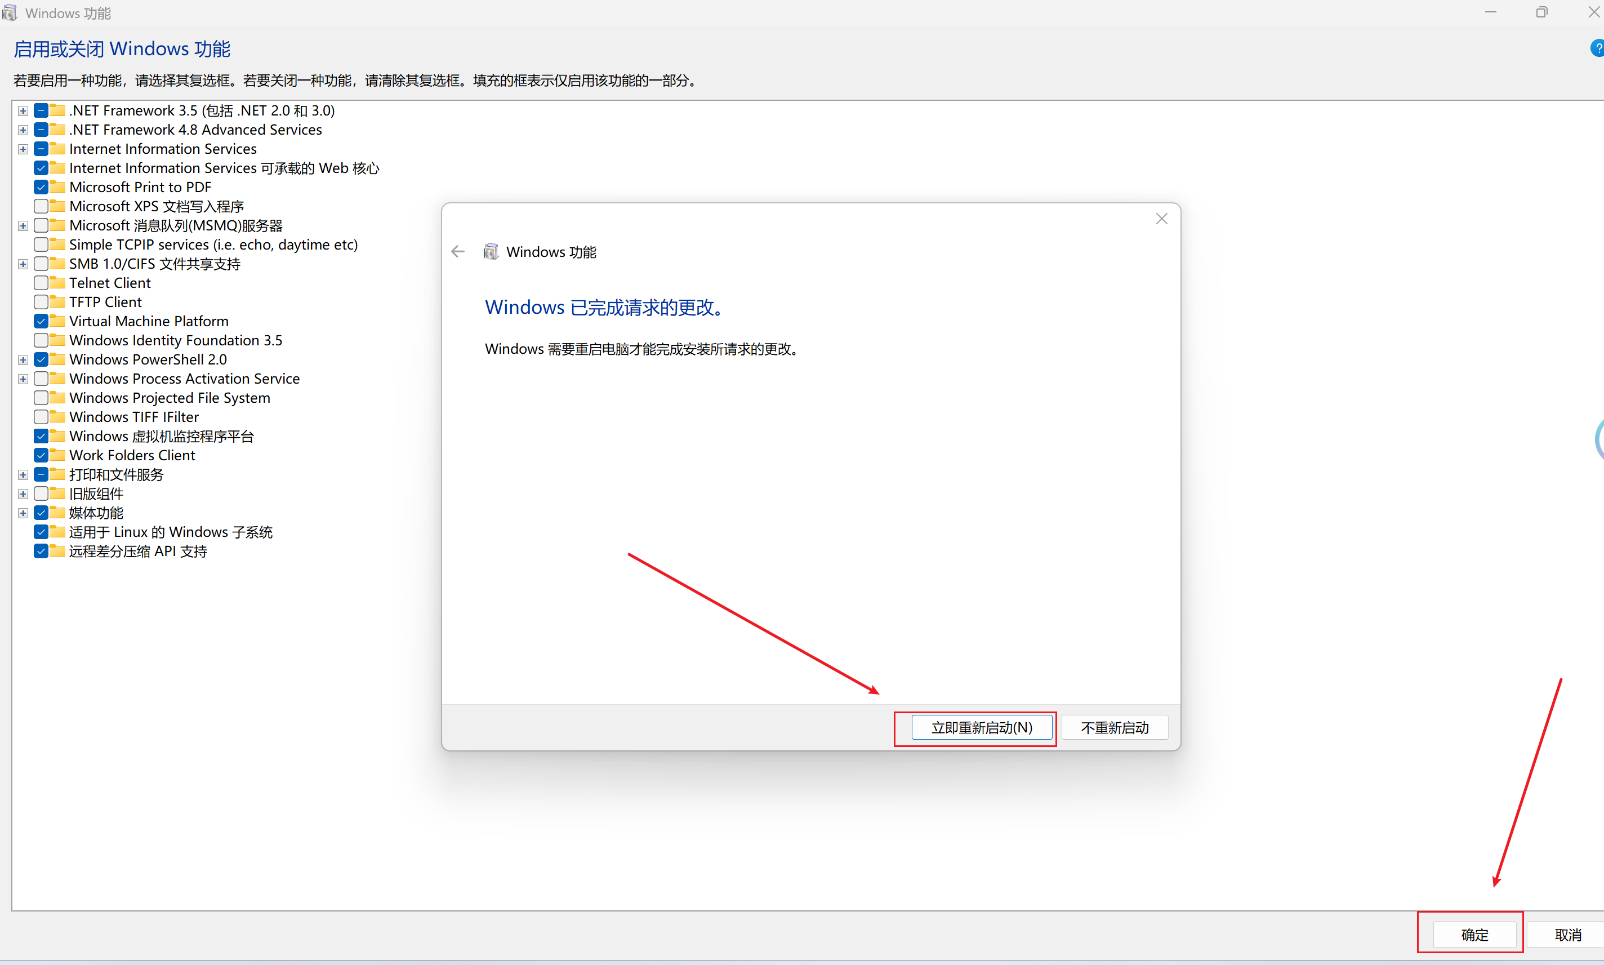Toggle Virtual Machine Platform checkbox
1604x965 pixels.
[41, 321]
